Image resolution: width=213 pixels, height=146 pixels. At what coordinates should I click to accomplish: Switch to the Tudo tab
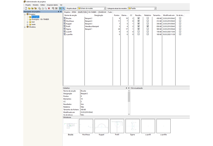(x=110, y=12)
